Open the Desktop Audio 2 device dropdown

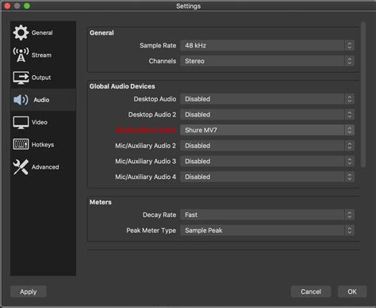pos(267,115)
